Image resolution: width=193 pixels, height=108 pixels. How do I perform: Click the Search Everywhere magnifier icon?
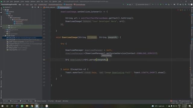coord(189,4)
